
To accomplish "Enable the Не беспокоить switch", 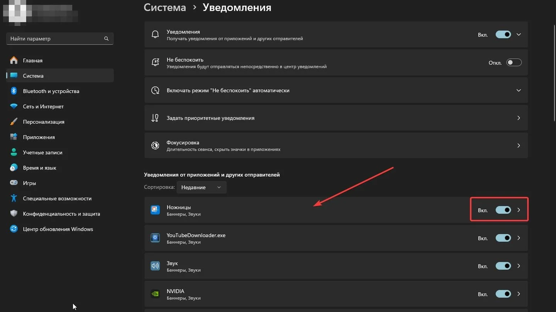I will [514, 62].
